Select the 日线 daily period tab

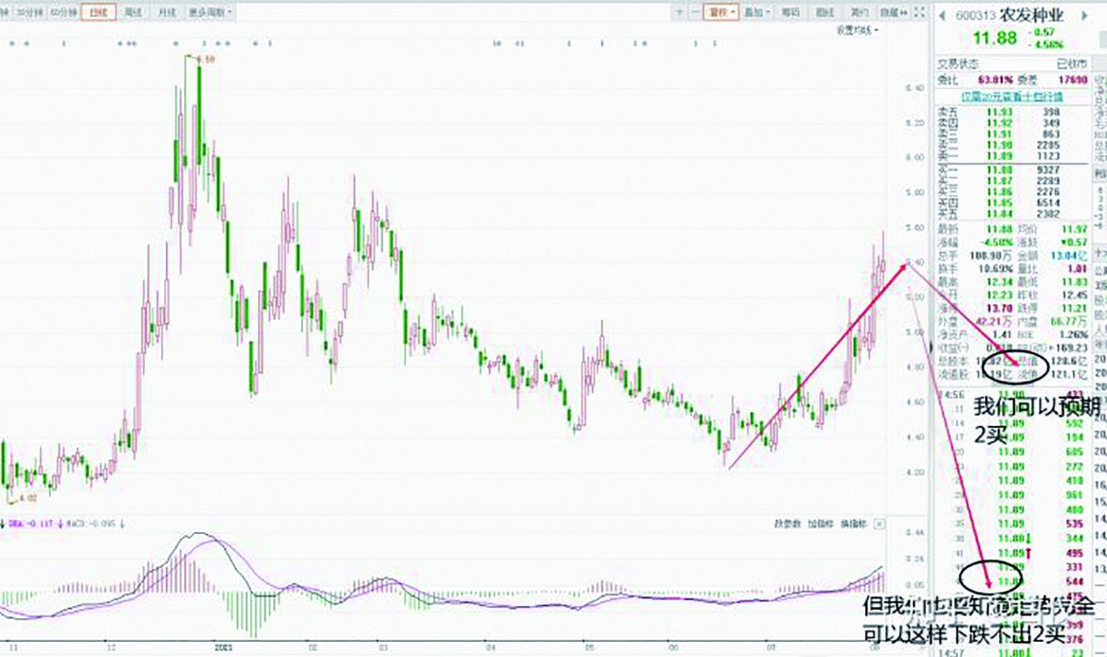98,12
